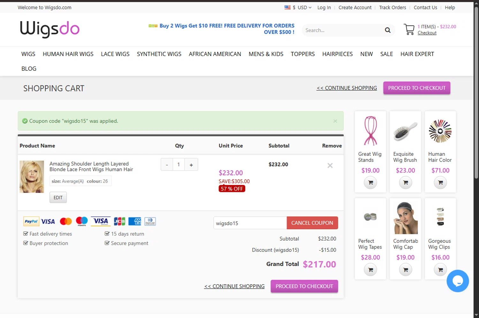Click the American Express card icon

pos(135,221)
